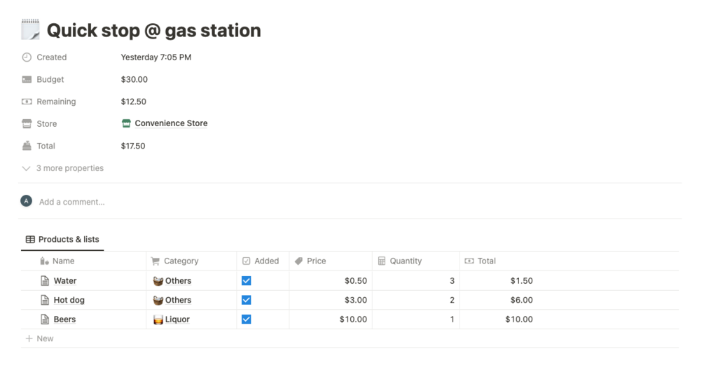Screen dimensions: 704x377
Task: Toggle the Added checkbox for Beers
Action: 246,320
